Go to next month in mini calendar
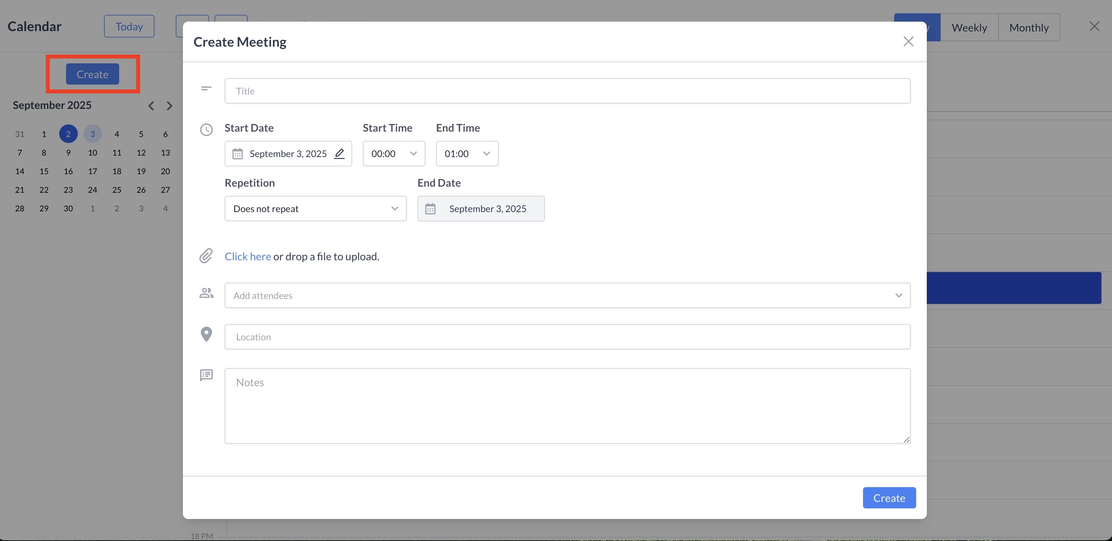Image resolution: width=1112 pixels, height=541 pixels. click(x=169, y=106)
